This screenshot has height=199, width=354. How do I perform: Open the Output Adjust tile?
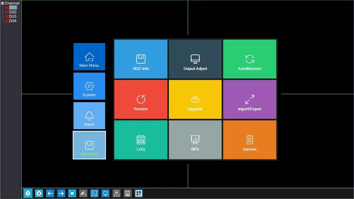coord(195,59)
